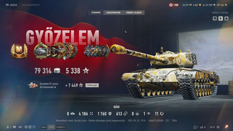Close the MrSadFlute chat channel tab
233x131 pixels.
tap(65, 127)
